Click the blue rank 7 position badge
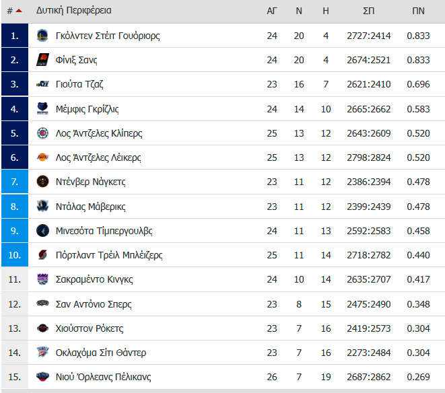Viewport: 445px width, 393px height. point(15,182)
